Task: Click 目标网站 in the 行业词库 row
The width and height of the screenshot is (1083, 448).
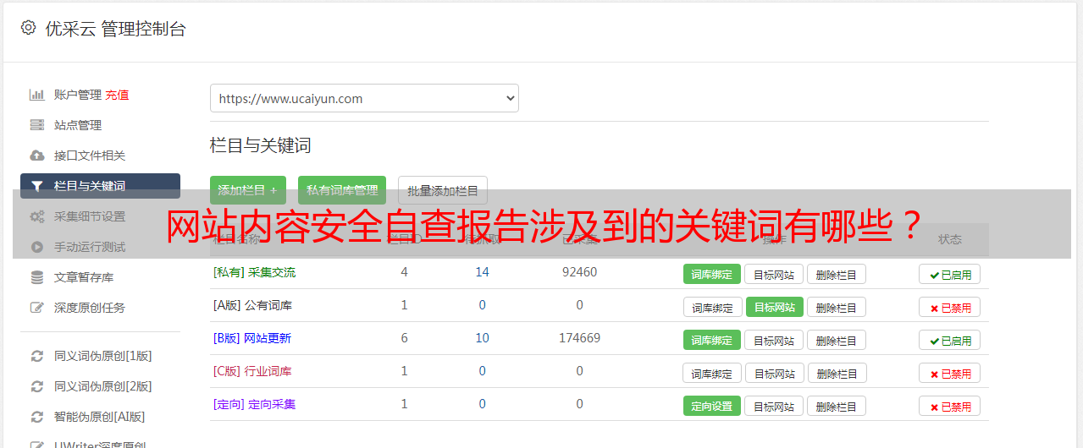Action: (x=775, y=373)
